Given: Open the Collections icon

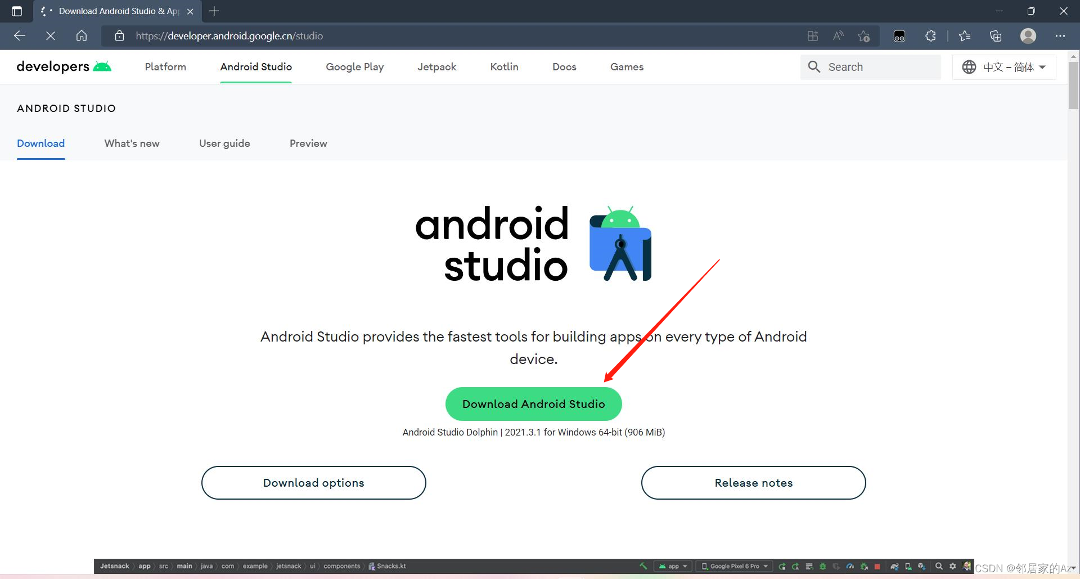Looking at the screenshot, I should point(996,36).
